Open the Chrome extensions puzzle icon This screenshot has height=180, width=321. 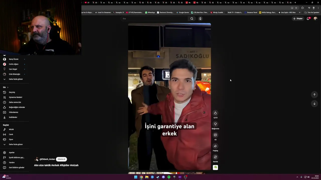tap(302, 8)
